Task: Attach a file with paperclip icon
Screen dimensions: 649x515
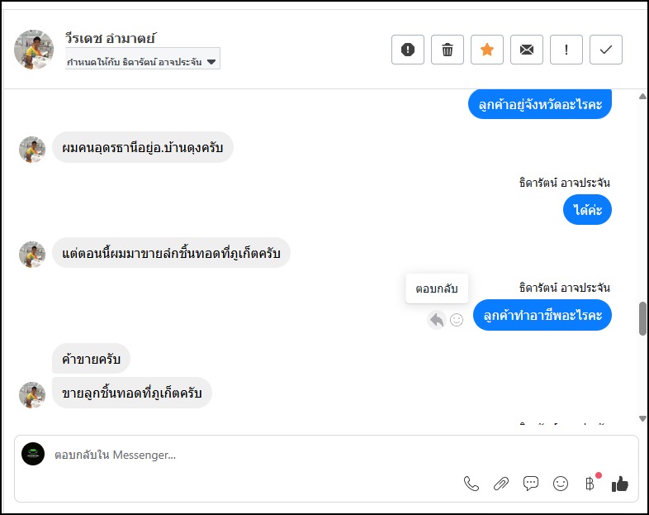Action: pos(500,484)
